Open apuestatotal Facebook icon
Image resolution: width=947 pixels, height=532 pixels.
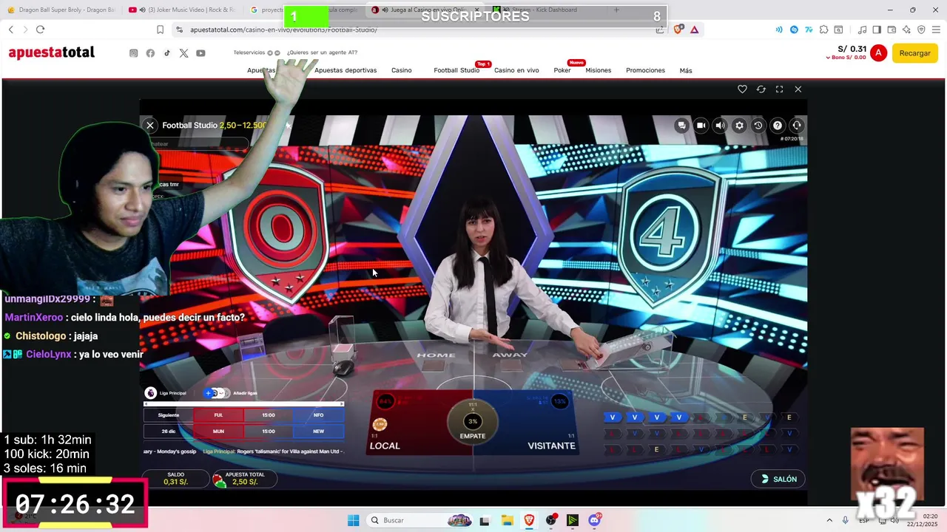(x=150, y=53)
